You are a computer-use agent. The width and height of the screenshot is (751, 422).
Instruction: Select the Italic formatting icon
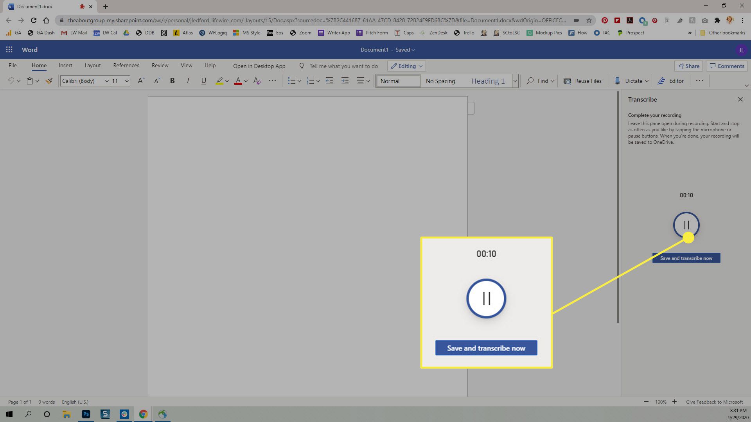[x=187, y=81]
